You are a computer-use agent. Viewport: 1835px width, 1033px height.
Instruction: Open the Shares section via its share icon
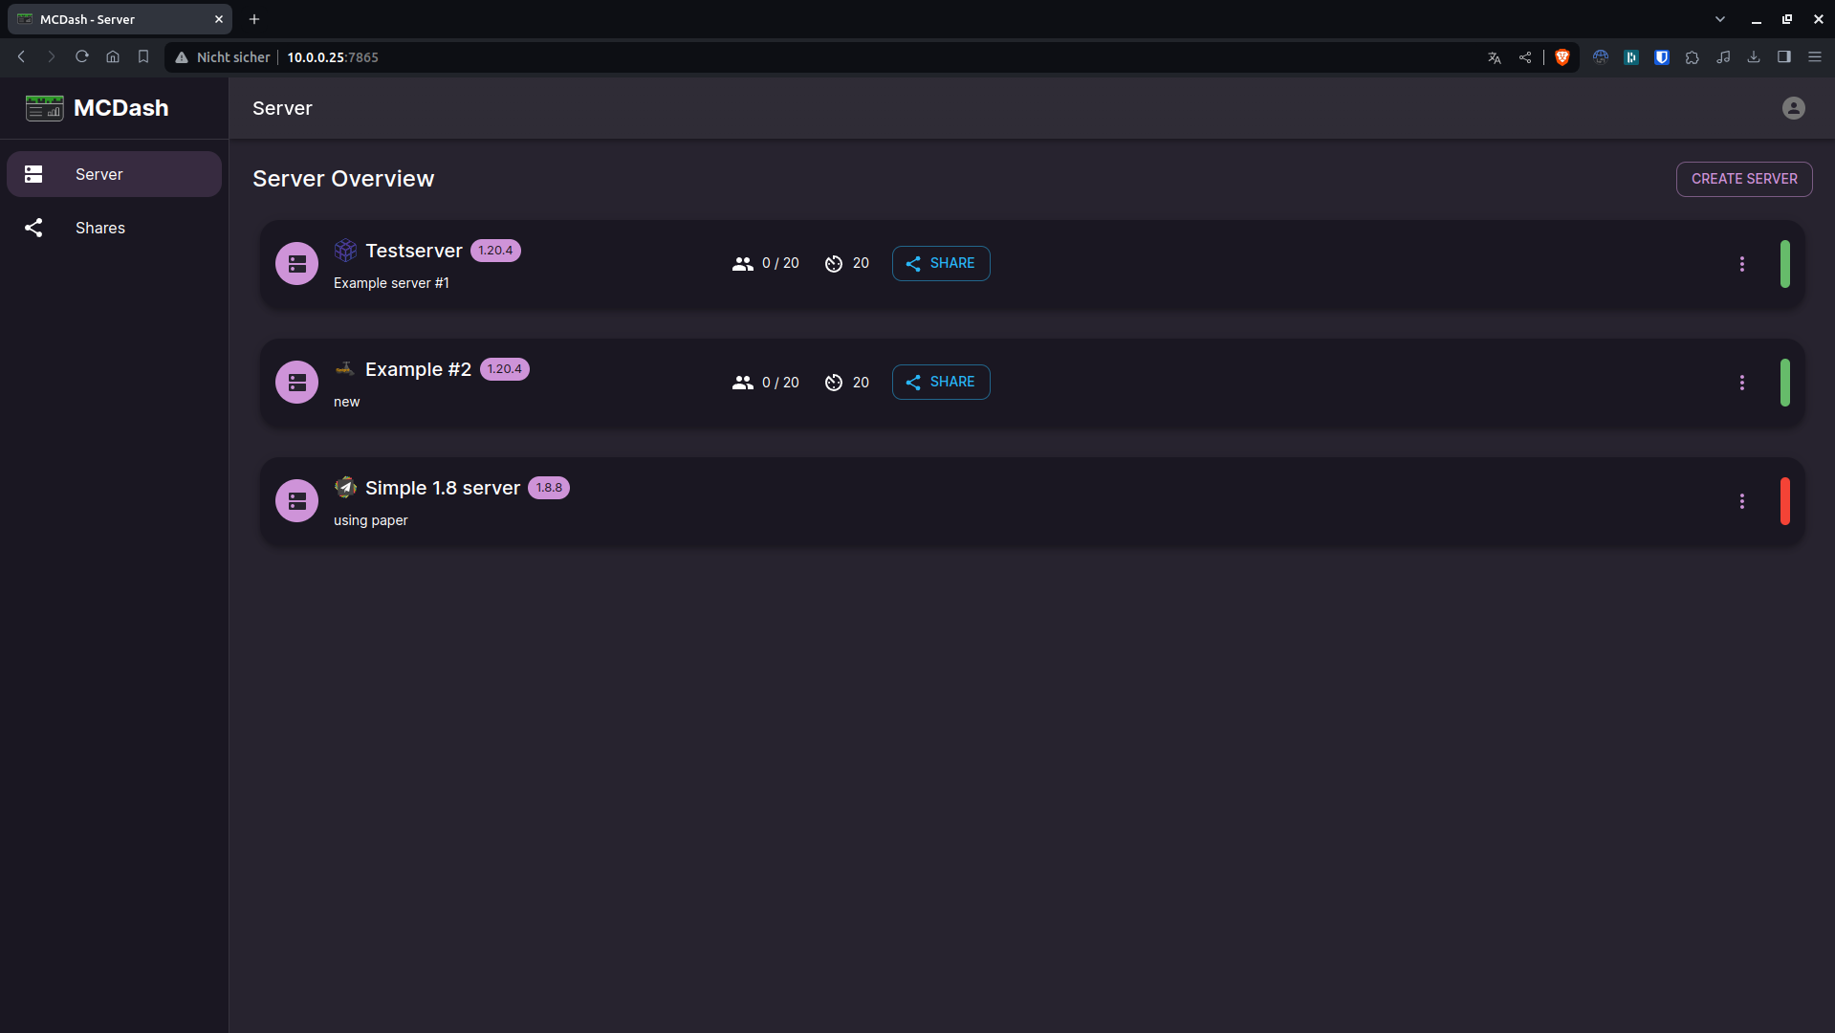33,228
